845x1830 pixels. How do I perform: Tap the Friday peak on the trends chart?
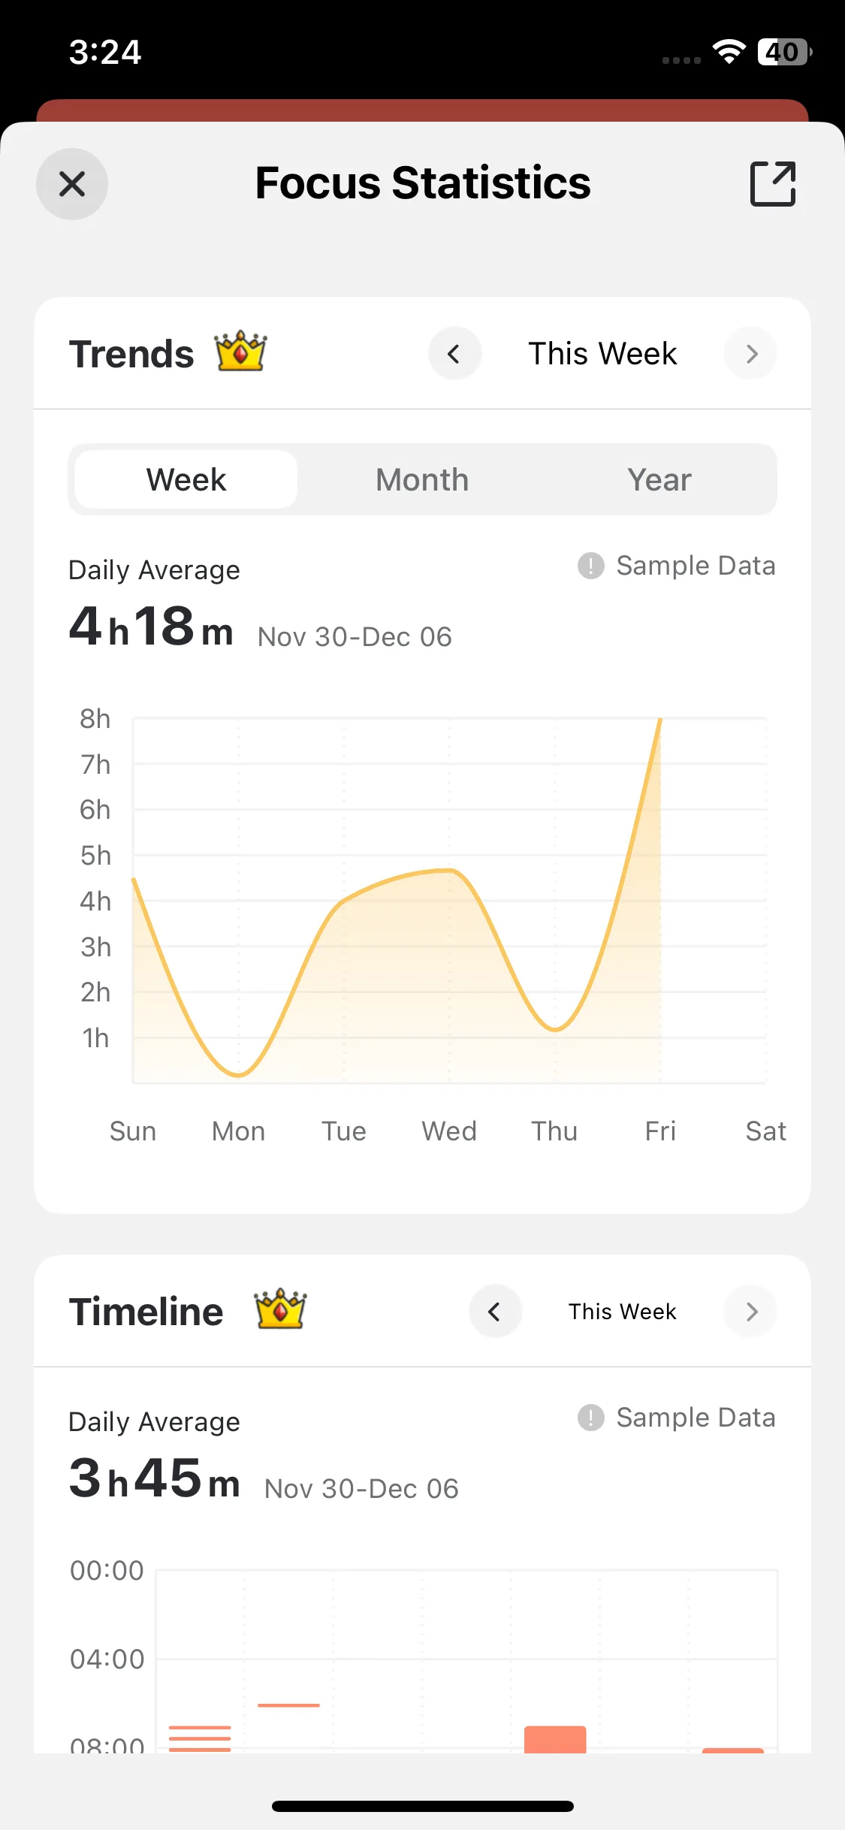[659, 721]
